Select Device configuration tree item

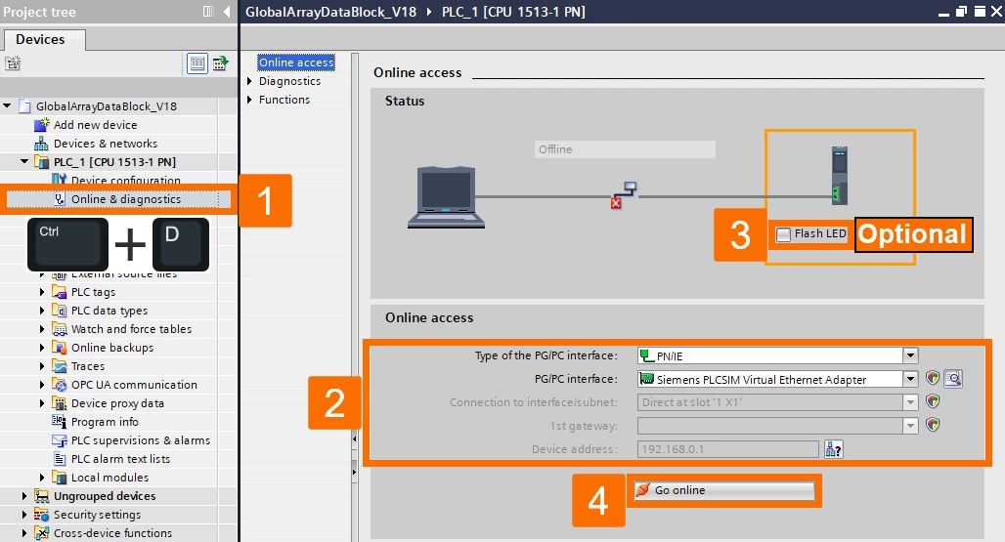point(125,180)
